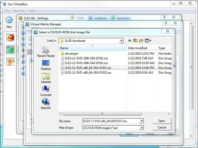Browse Network in places bar
Image resolution: width=198 pixels, height=148 pixels.
point(46,104)
